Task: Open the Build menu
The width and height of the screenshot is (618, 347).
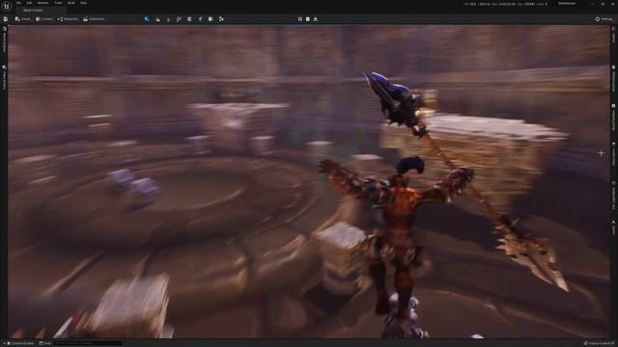Action: coord(71,3)
